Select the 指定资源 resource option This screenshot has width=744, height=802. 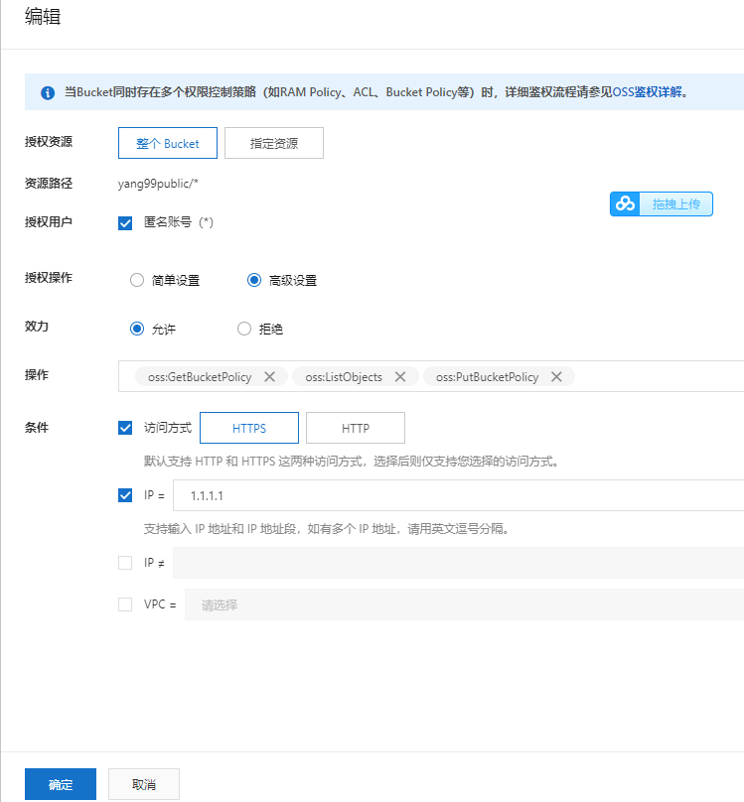[x=274, y=143]
